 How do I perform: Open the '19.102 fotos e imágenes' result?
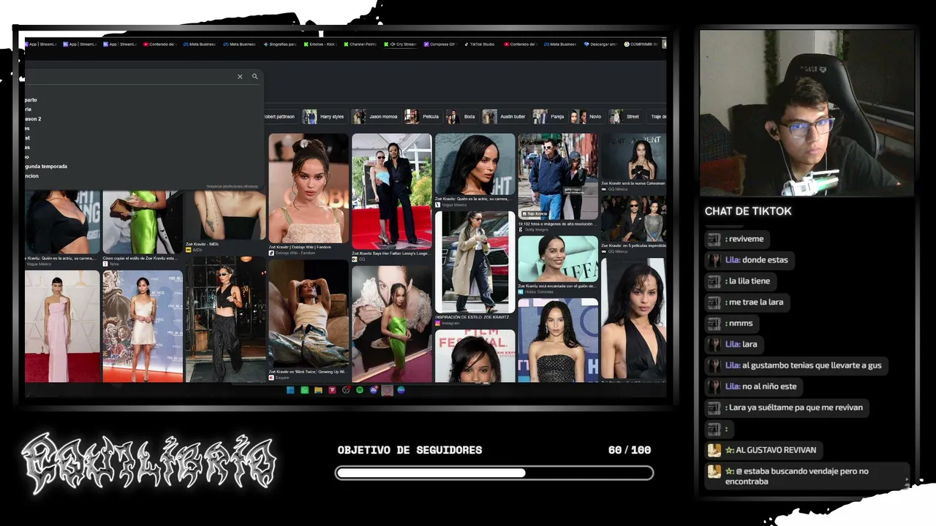(x=558, y=176)
